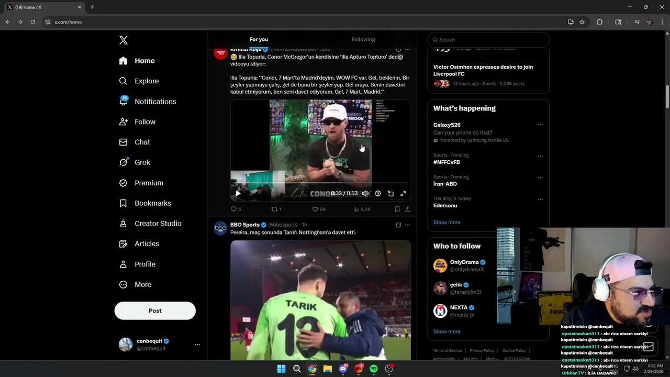Open the Windows Start menu
Screen dimensions: 670x377
pyautogui.click(x=282, y=369)
